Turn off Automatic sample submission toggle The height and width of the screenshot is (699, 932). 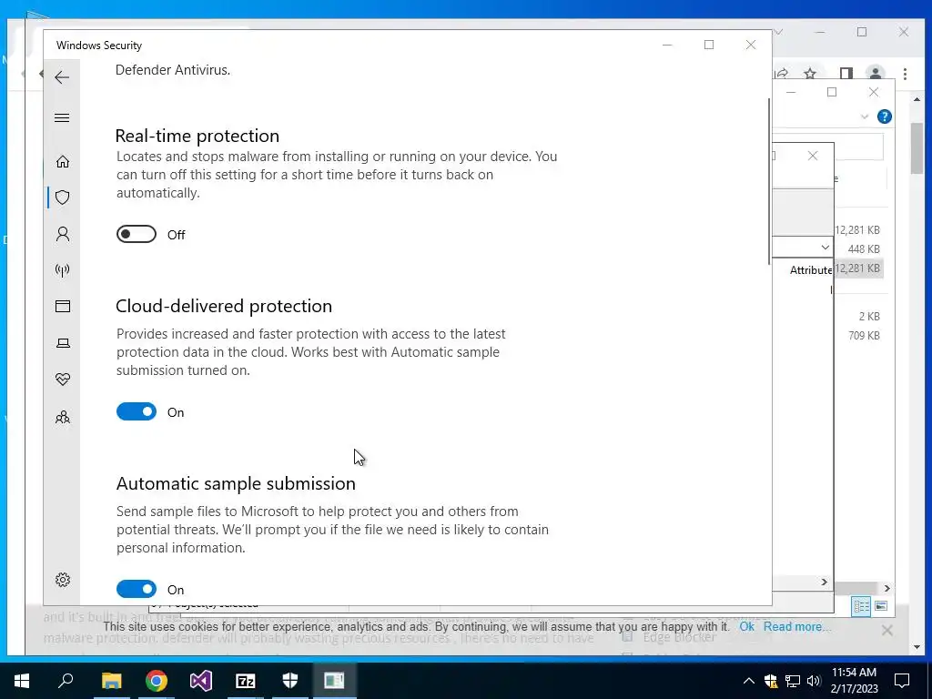click(x=137, y=589)
